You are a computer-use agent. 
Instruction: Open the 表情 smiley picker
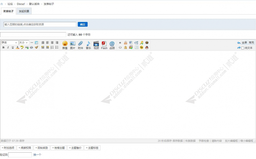click(x=65, y=45)
